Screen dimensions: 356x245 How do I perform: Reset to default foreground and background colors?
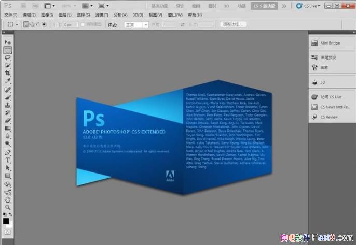tap(5, 214)
